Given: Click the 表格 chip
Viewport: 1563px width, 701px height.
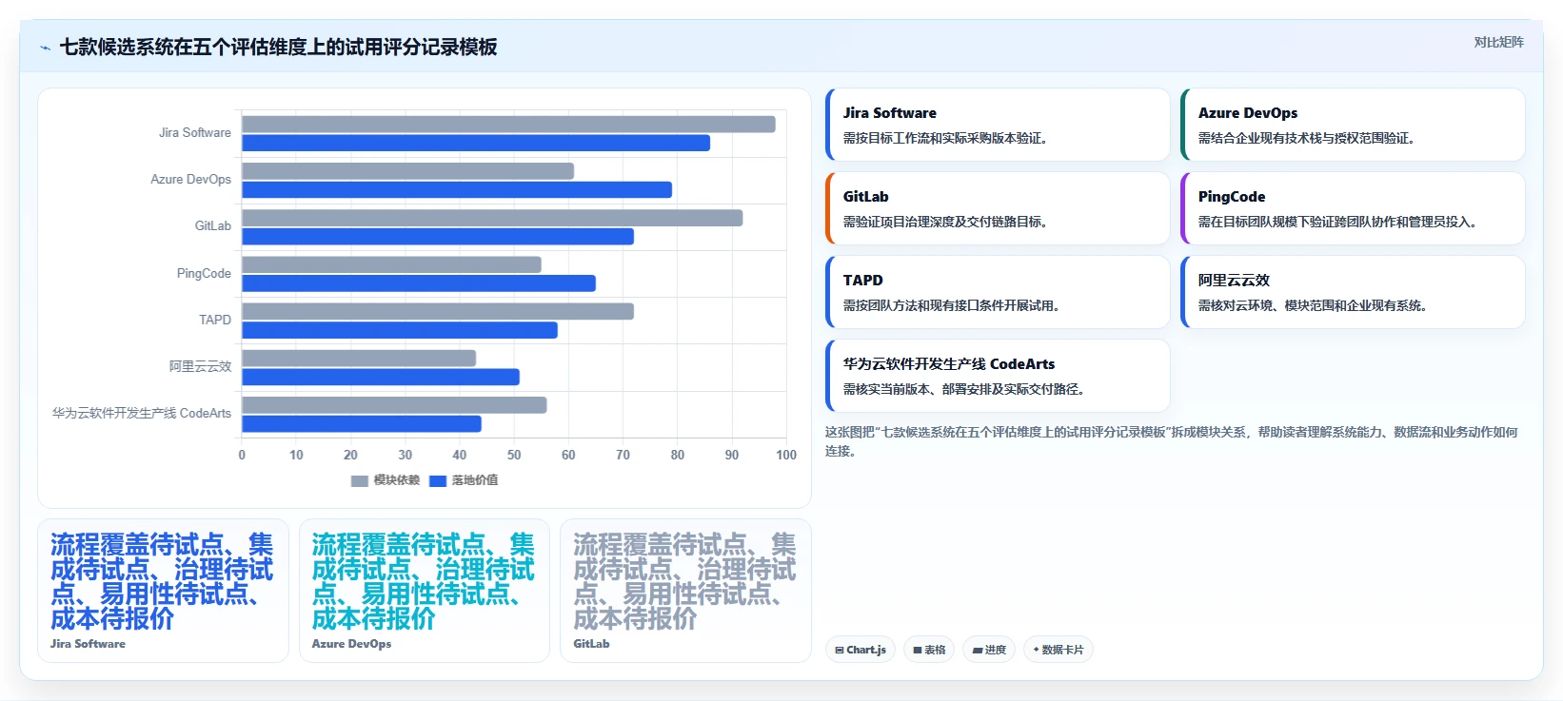Looking at the screenshot, I should pyautogui.click(x=929, y=650).
